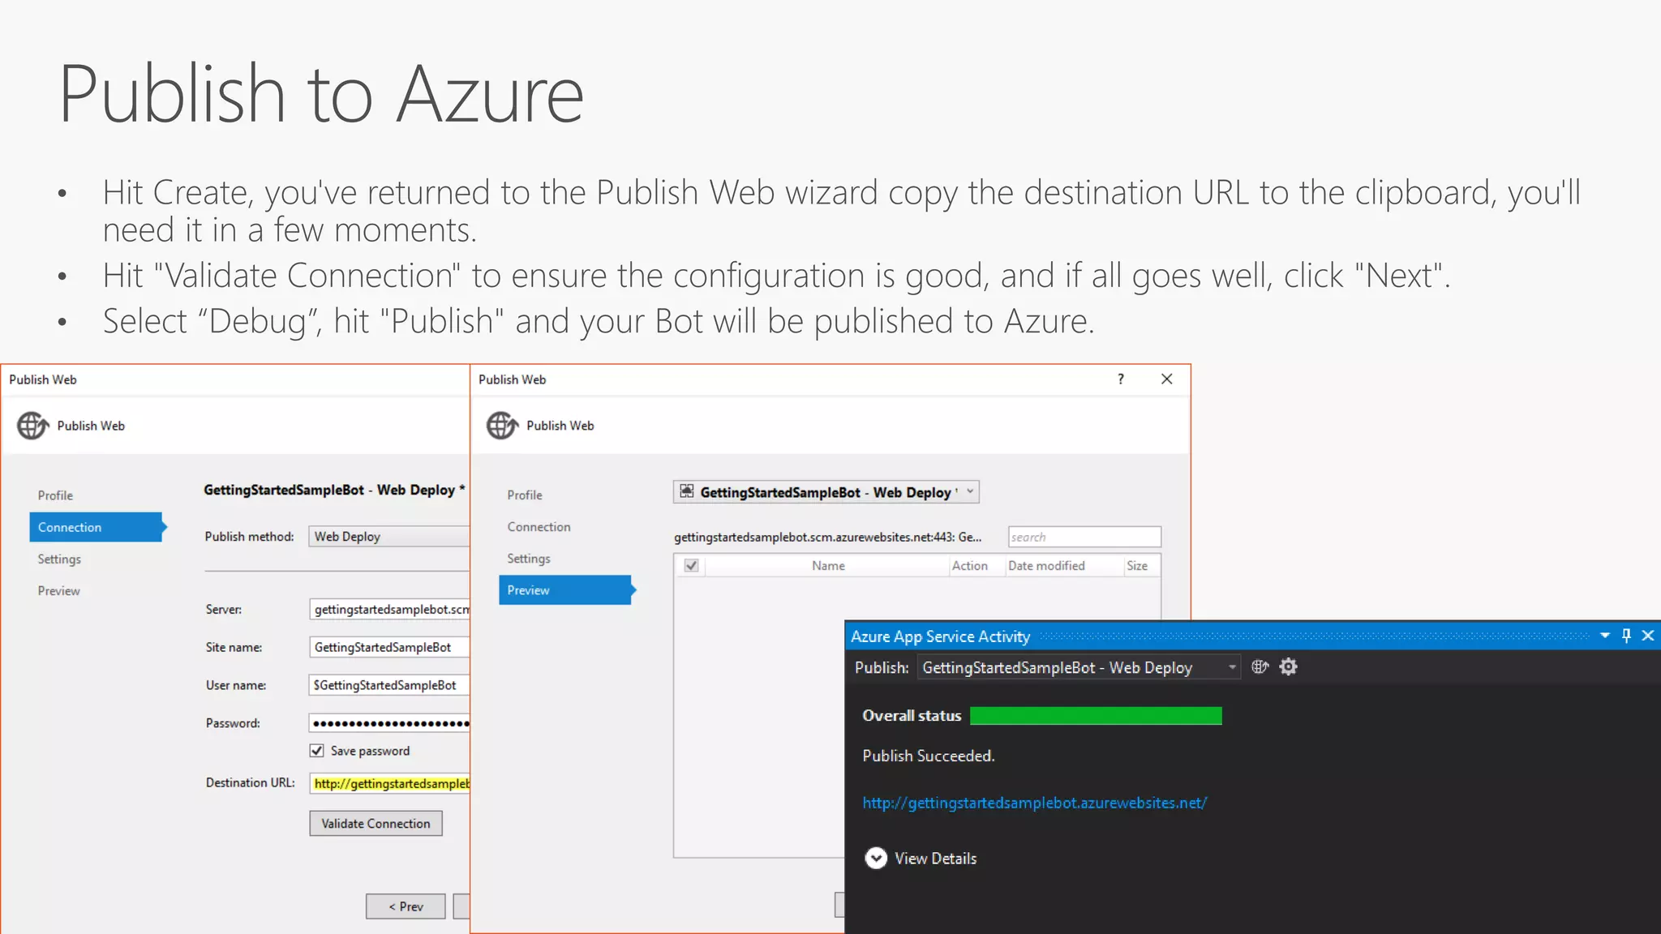This screenshot has height=934, width=1661.
Task: Toggle select-all checkbox in preview file list
Action: pyautogui.click(x=691, y=566)
